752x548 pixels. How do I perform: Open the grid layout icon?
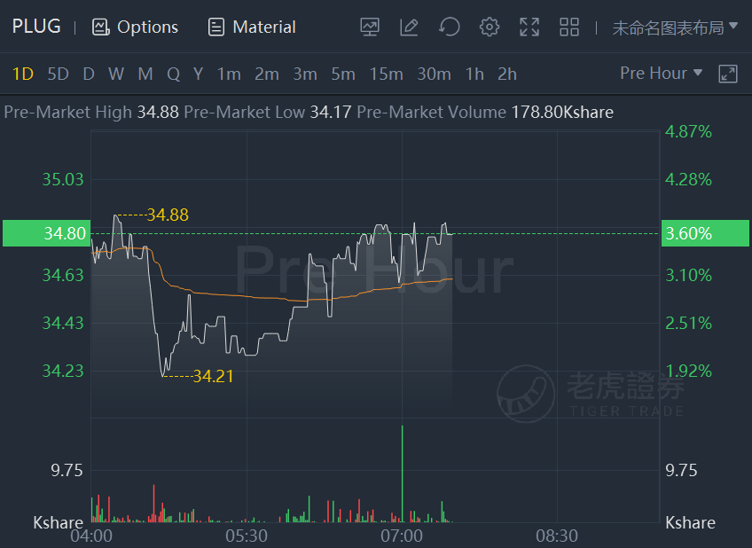point(569,27)
